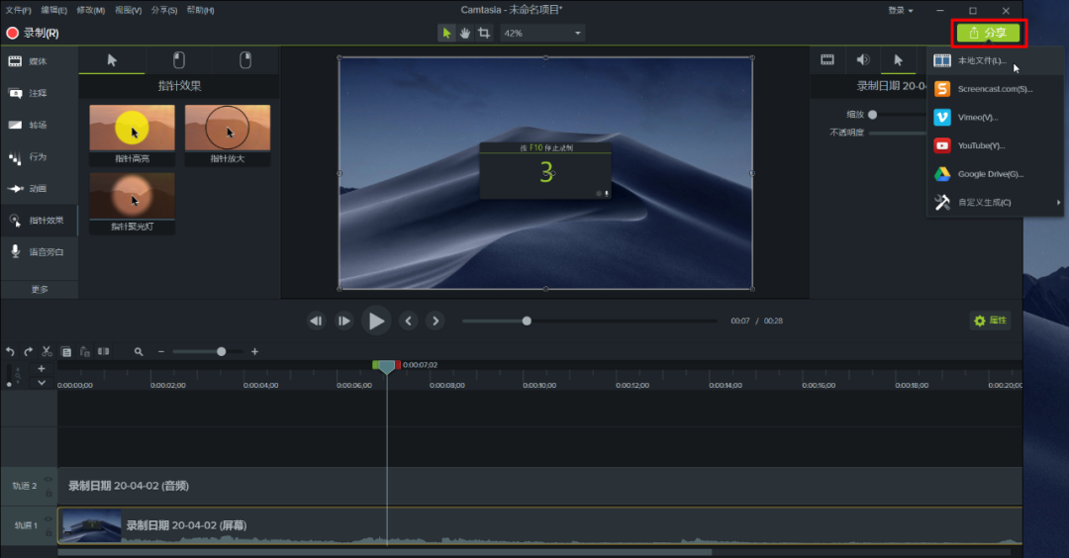Open the 动画 animations panel
The image size is (1069, 558).
point(39,189)
